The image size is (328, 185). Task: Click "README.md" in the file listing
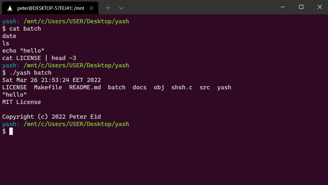click(85, 87)
